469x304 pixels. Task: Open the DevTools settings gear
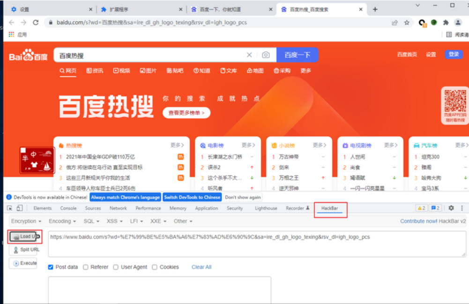pyautogui.click(x=450, y=208)
